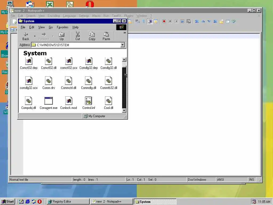Click the Copy toolbar button

[92, 36]
